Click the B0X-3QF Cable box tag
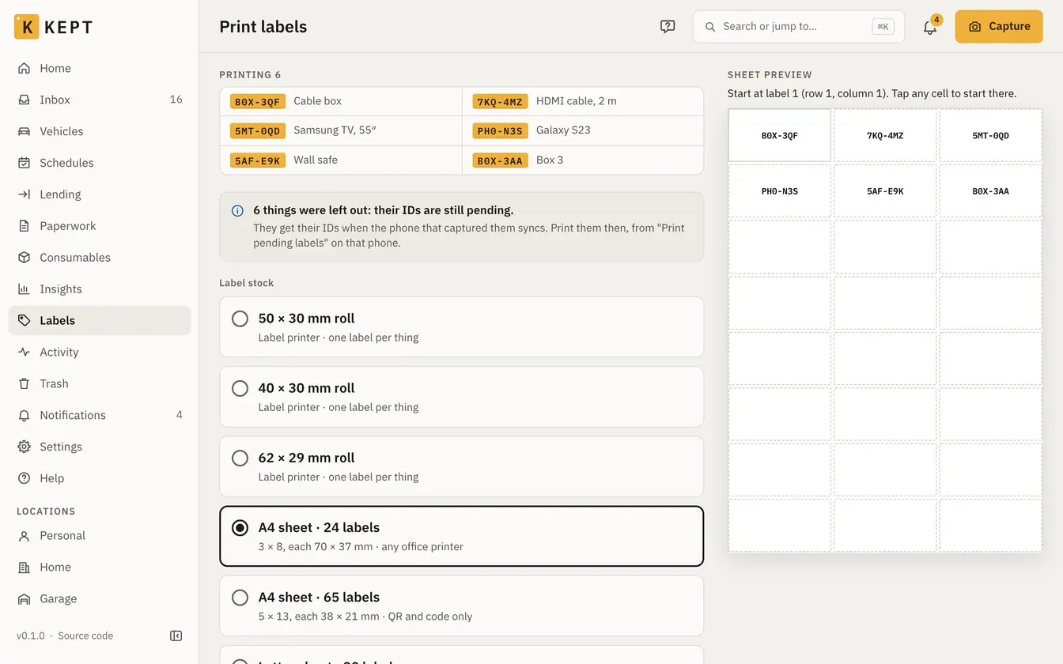The width and height of the screenshot is (1063, 664). coord(258,102)
